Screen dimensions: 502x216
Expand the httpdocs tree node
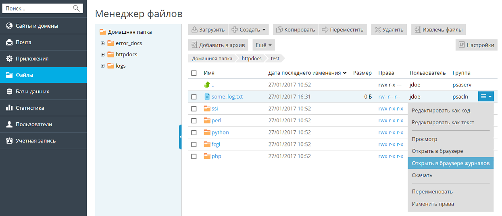pos(103,55)
